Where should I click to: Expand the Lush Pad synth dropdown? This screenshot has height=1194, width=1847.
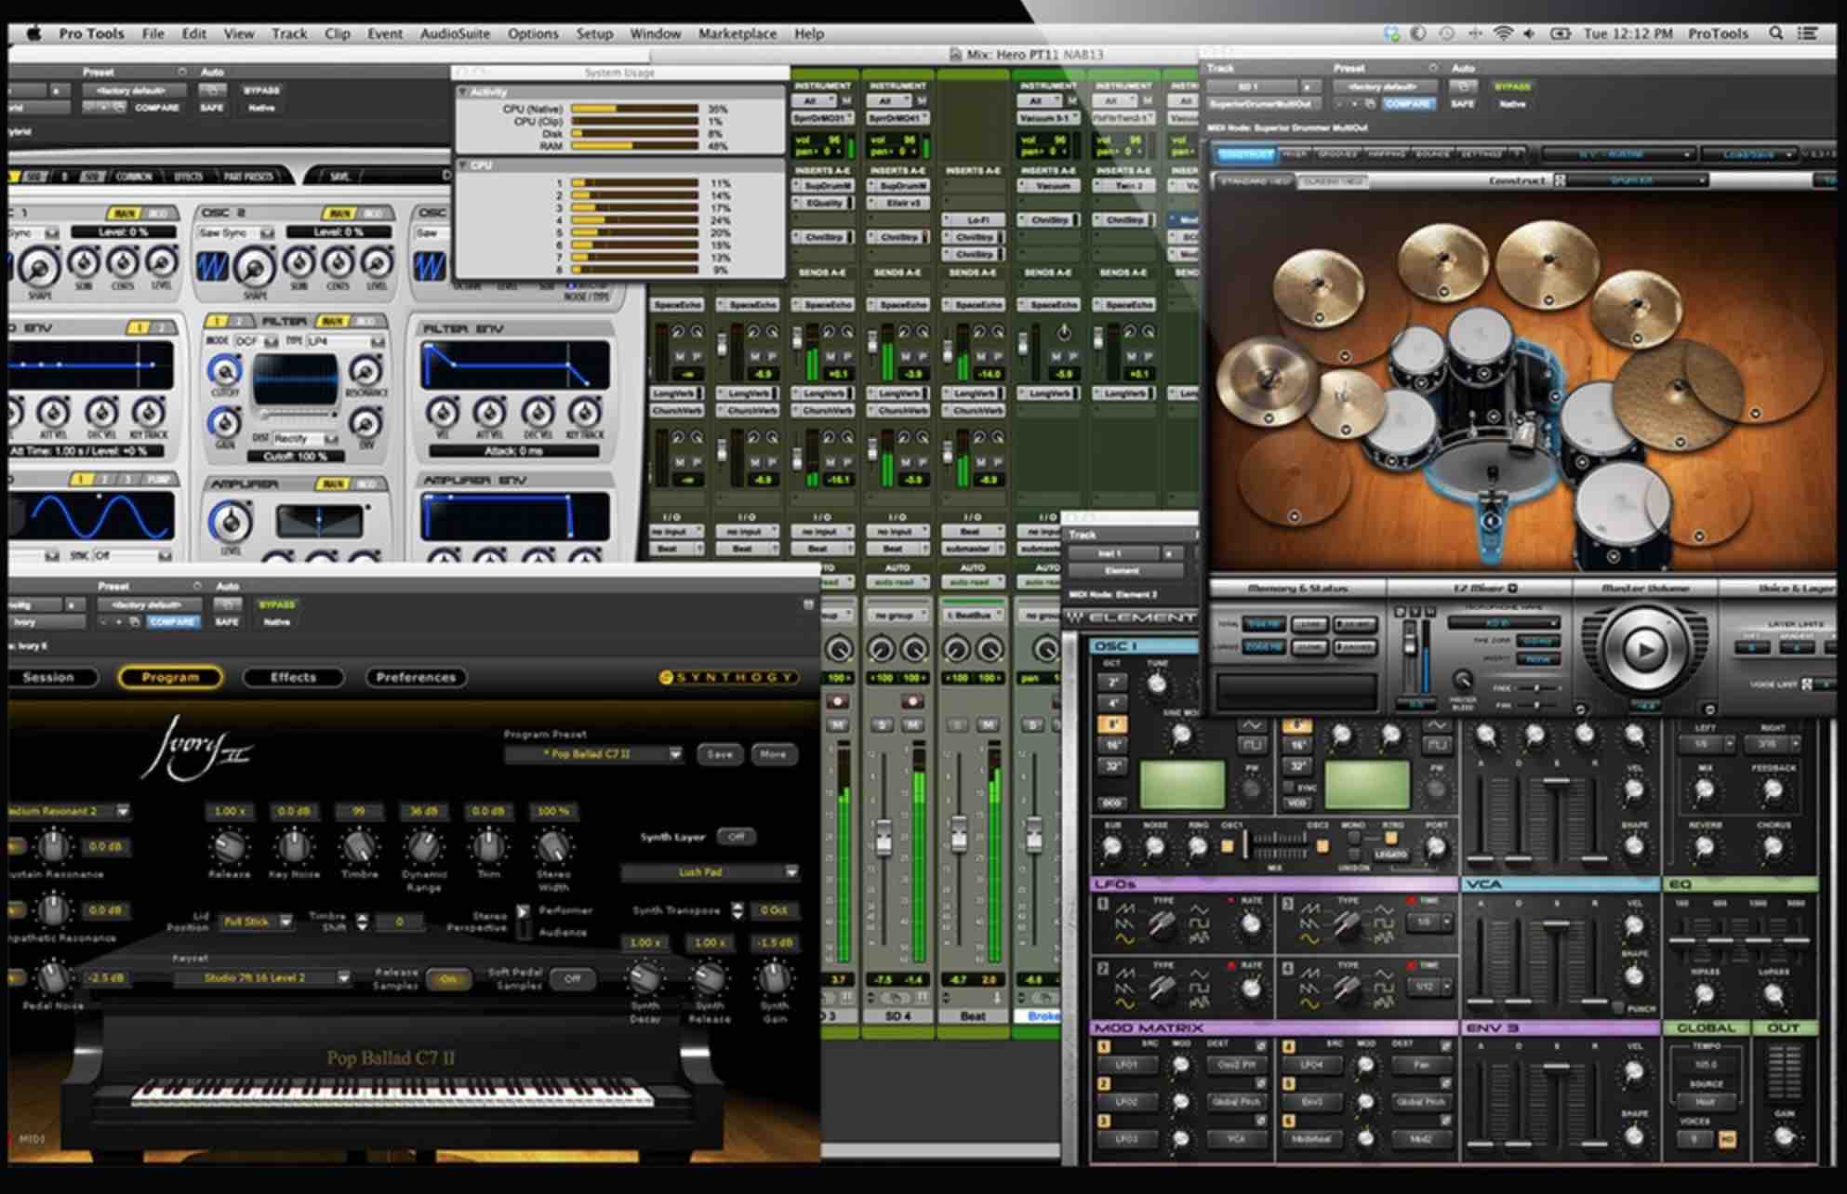(791, 872)
